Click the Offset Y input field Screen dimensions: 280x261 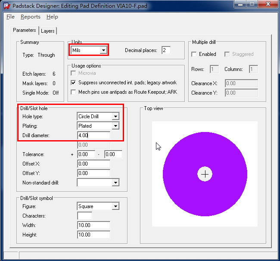pos(94,173)
